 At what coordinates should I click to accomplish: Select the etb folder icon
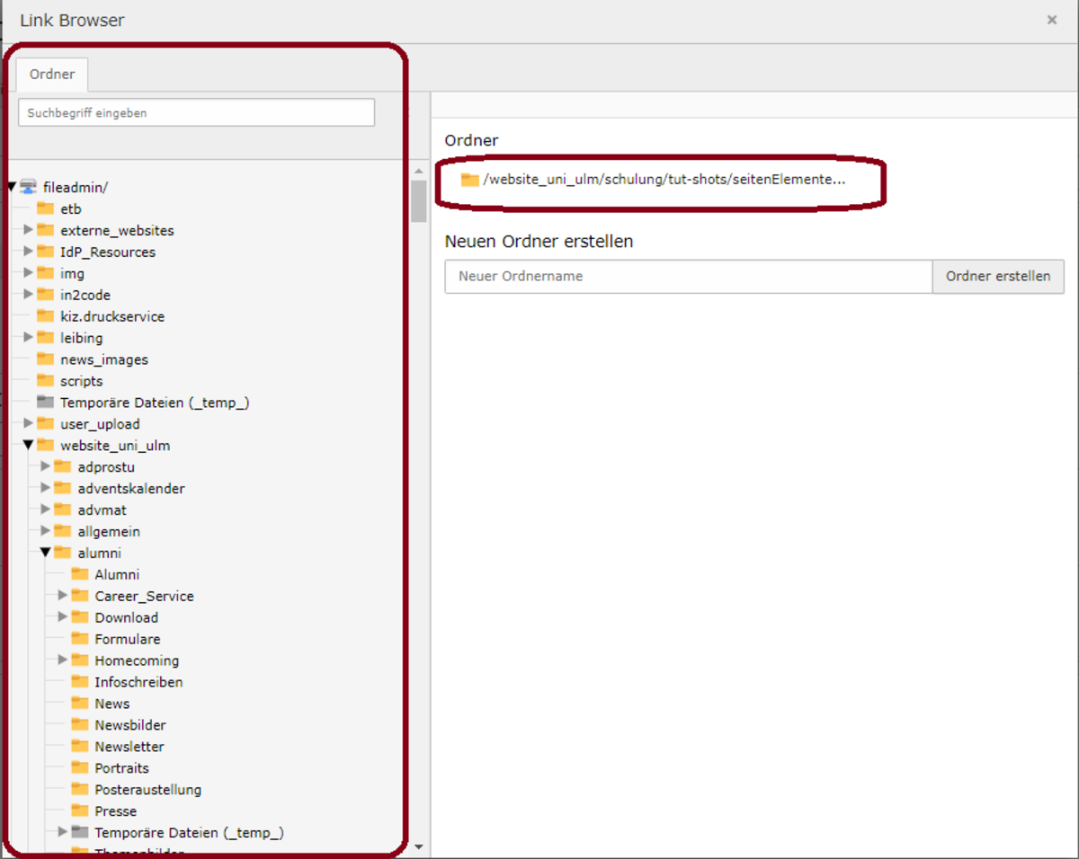(x=45, y=208)
